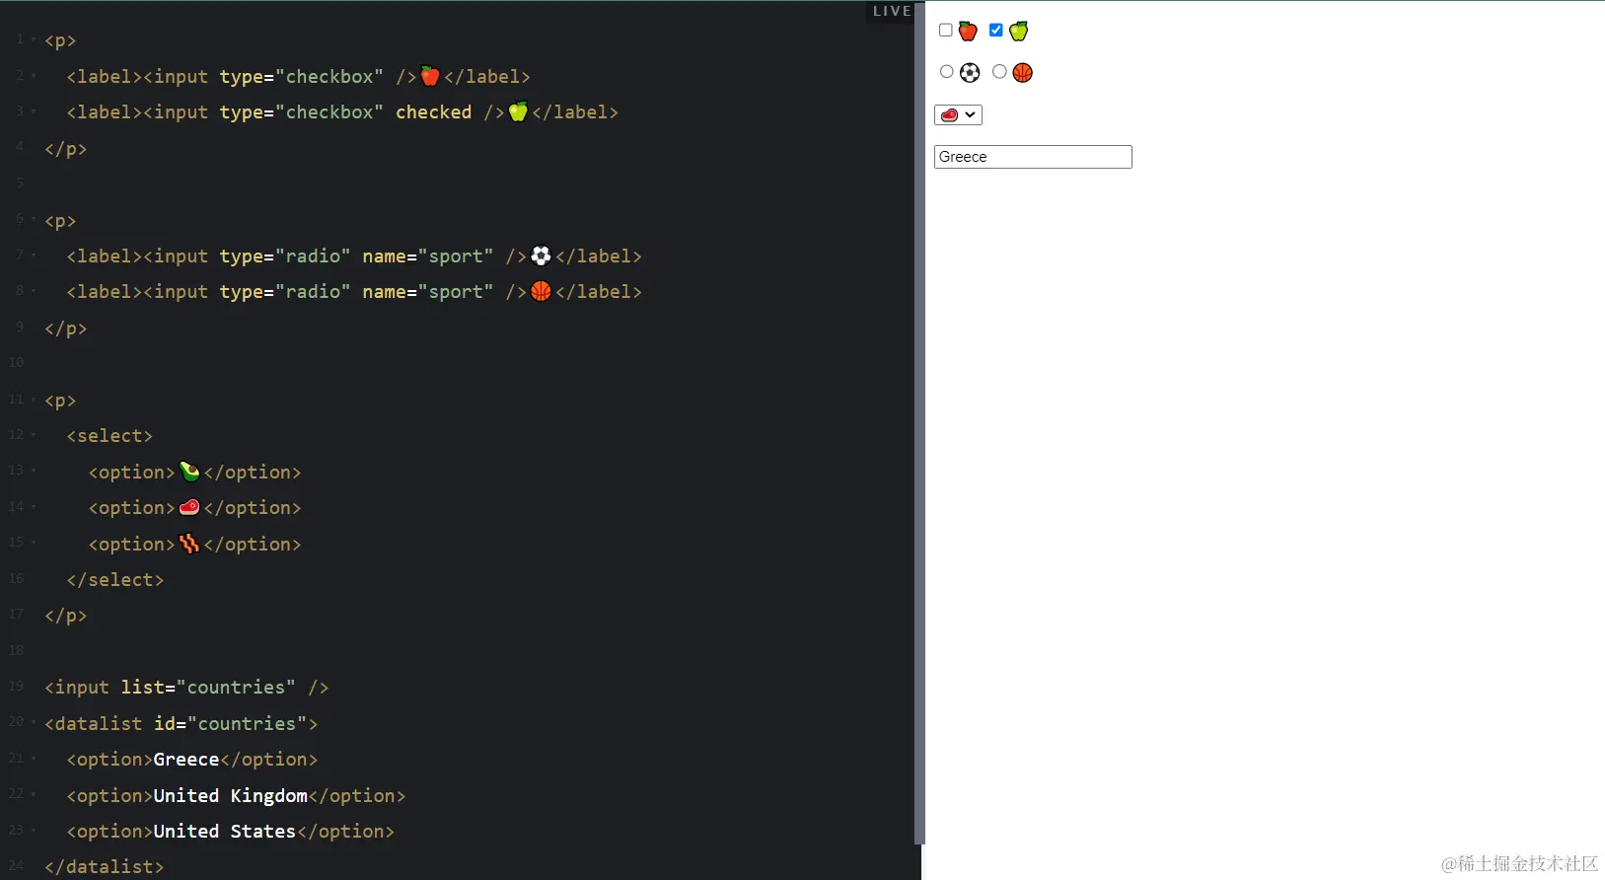Open the meat emoji select dropdown
The height and width of the screenshot is (880, 1605).
pyautogui.click(x=958, y=114)
